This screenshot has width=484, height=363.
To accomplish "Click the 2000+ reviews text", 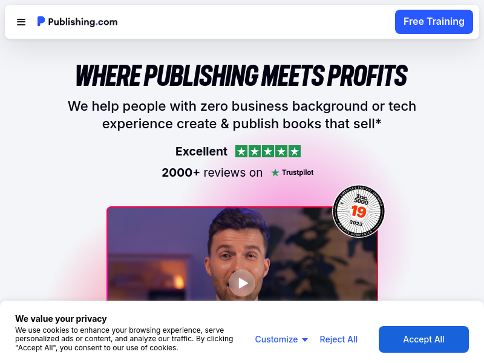I will [212, 172].
